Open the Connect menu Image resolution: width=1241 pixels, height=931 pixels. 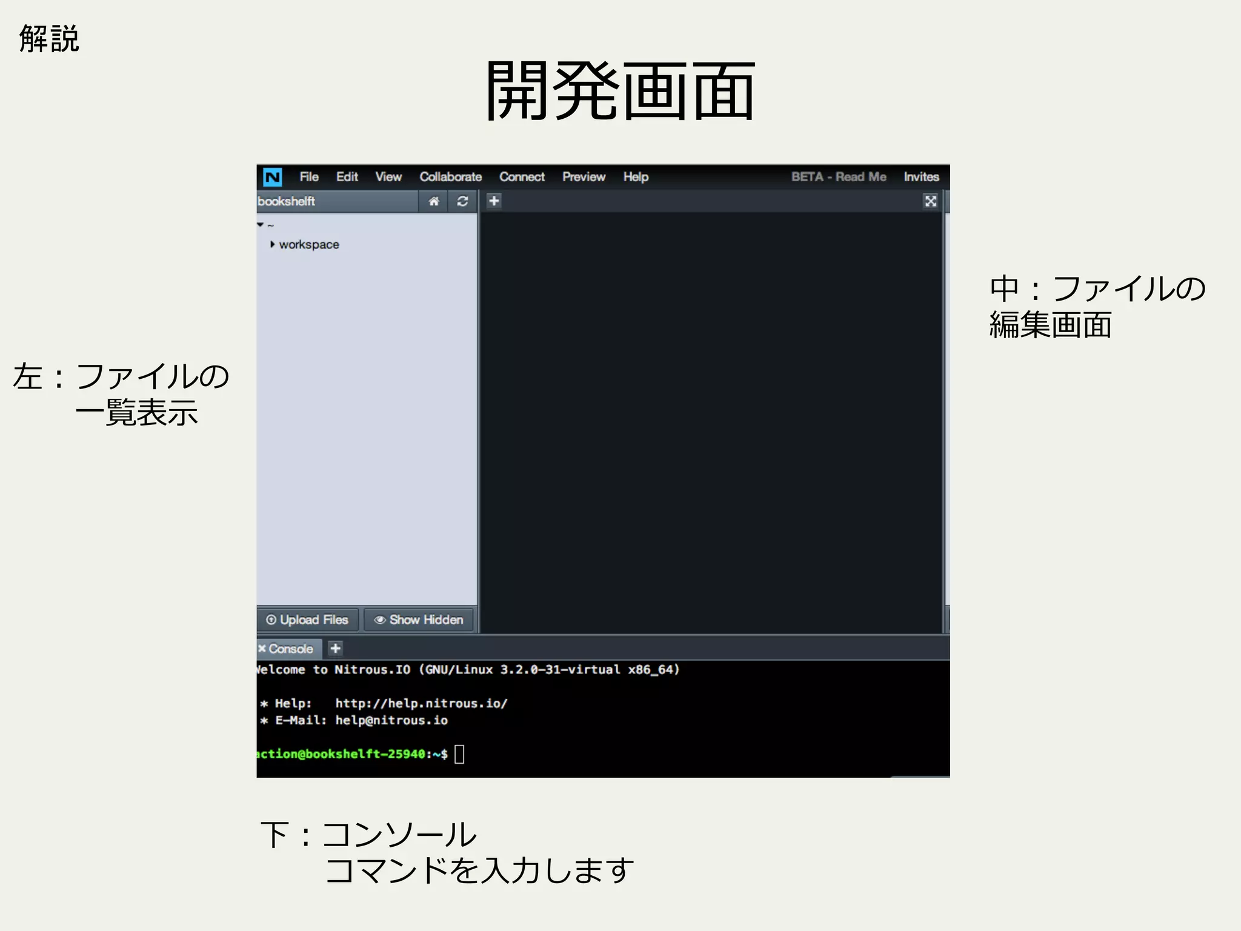[x=522, y=177]
